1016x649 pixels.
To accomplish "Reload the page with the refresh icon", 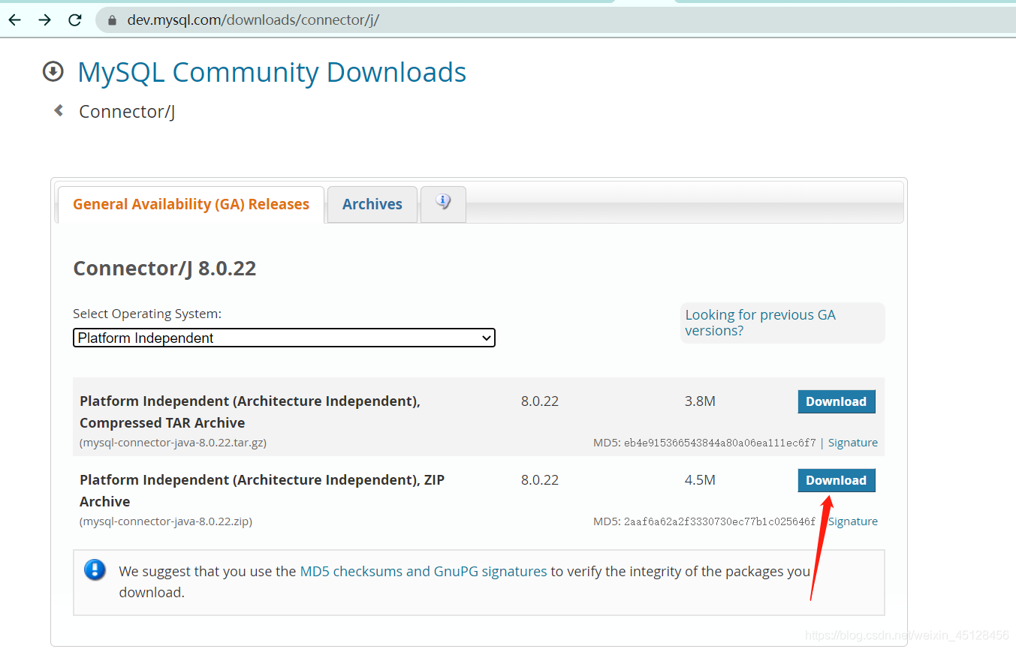I will [75, 20].
